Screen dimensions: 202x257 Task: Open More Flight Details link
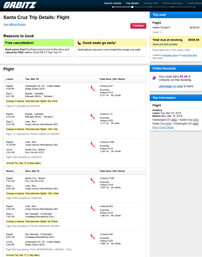(x=163, y=128)
